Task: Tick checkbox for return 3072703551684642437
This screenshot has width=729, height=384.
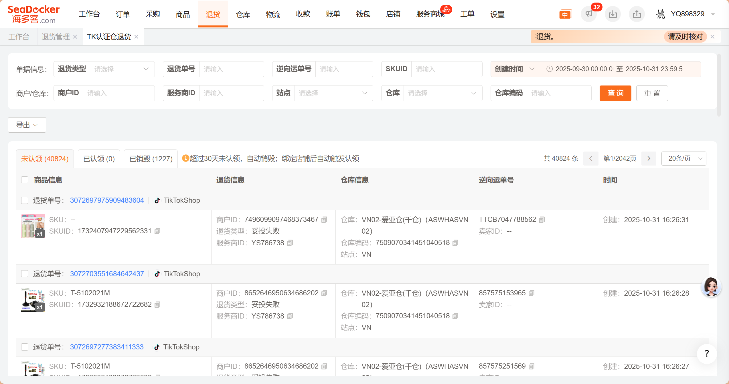Action: (25, 274)
